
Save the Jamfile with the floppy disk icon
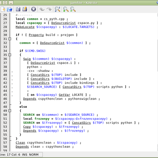[18, 9]
